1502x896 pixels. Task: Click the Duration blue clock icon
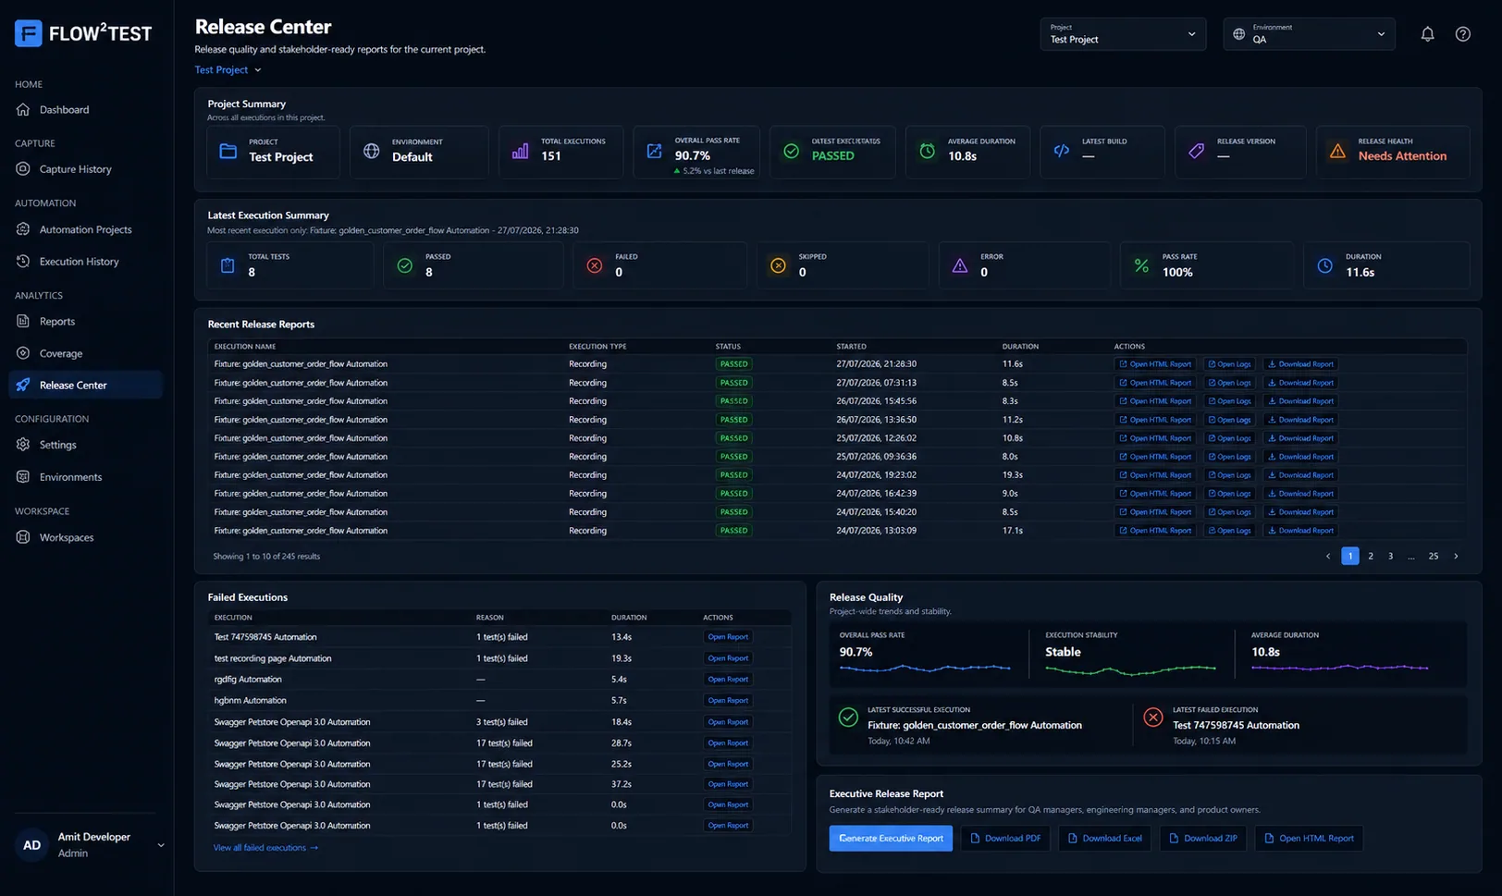[1324, 265]
